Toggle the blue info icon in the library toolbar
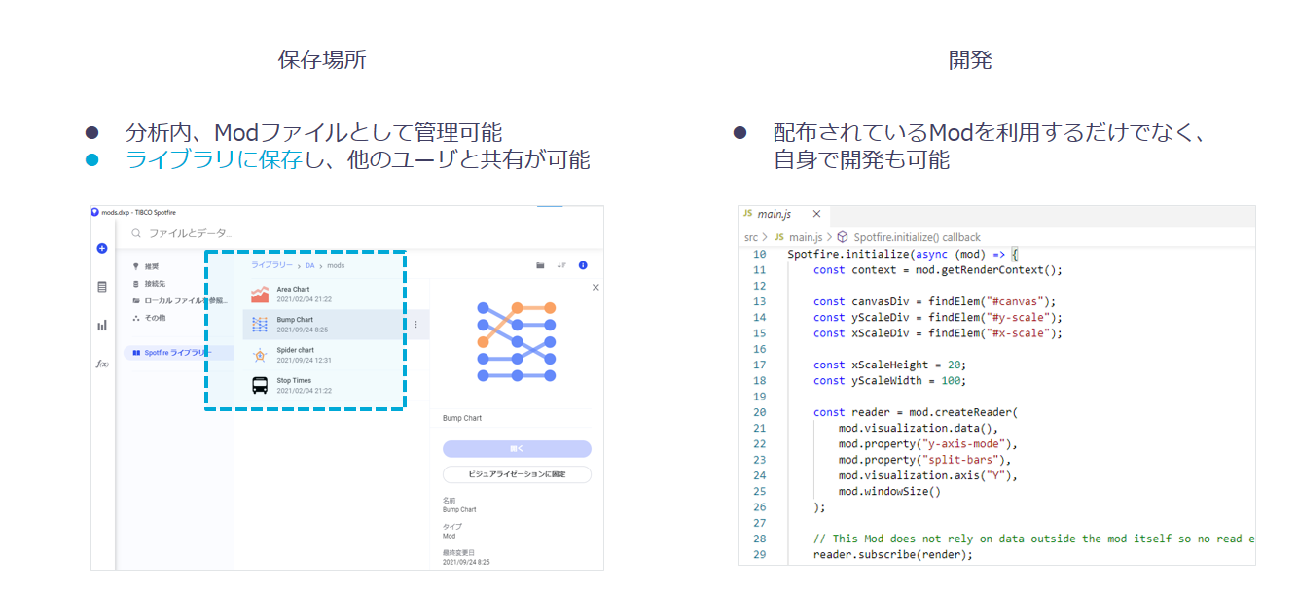The image size is (1298, 591). (583, 265)
